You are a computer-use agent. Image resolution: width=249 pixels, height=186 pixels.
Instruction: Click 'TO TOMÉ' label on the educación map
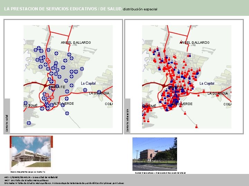(149, 106)
